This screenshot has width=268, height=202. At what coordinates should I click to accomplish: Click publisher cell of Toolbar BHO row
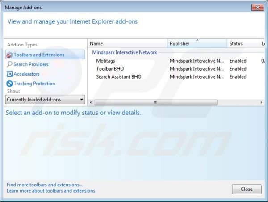[197, 69]
